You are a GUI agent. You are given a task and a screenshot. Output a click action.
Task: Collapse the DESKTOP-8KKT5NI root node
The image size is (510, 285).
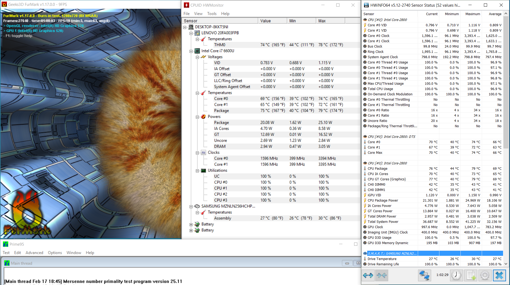(185, 27)
